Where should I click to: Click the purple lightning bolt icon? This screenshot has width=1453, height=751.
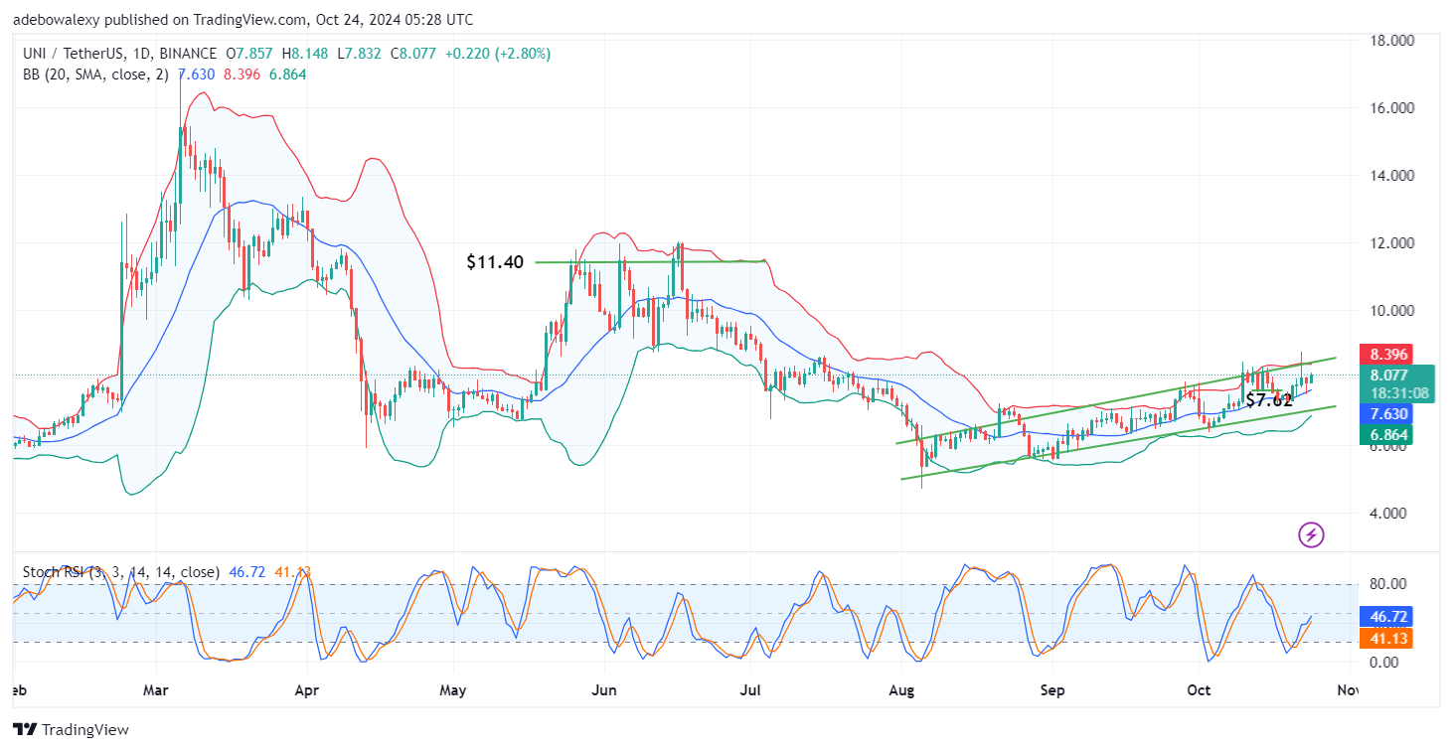coord(1311,535)
